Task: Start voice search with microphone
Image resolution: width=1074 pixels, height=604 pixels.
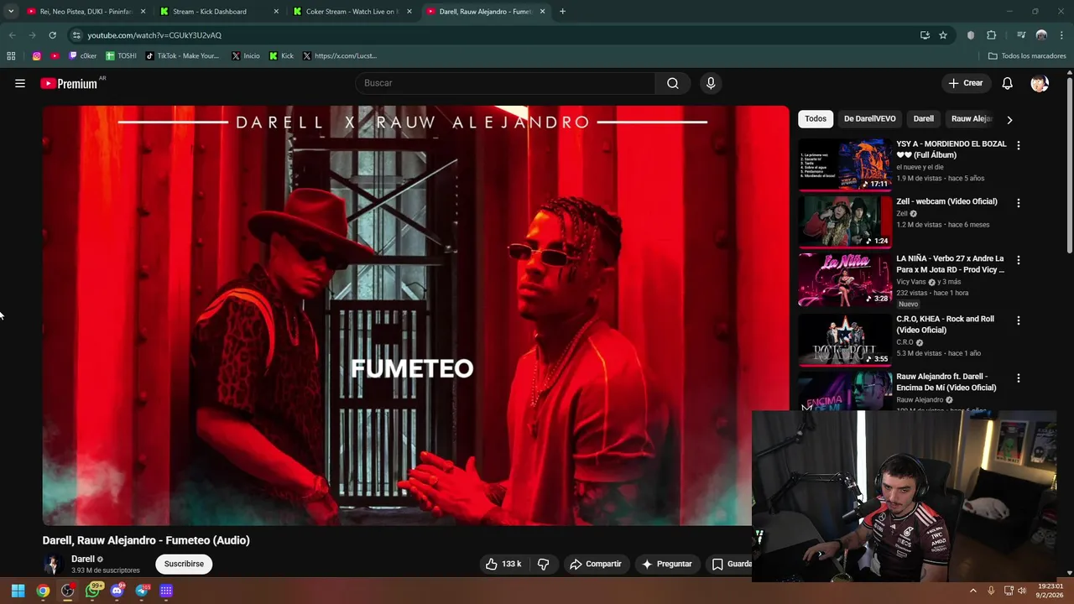Action: [711, 83]
